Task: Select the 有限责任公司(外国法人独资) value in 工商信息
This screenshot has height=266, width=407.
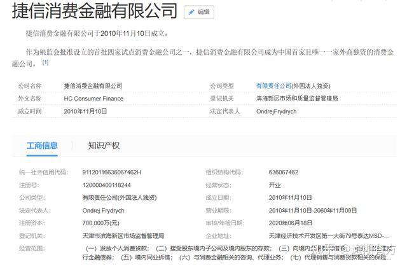Action: click(x=120, y=198)
